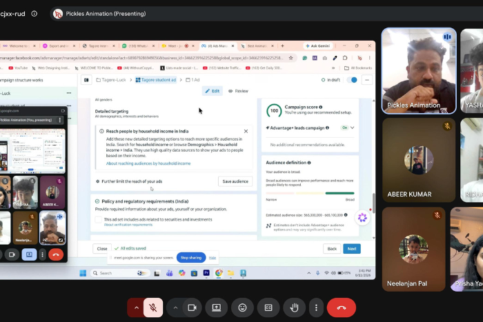Select the Pickles Animation video tile

pos(419,71)
